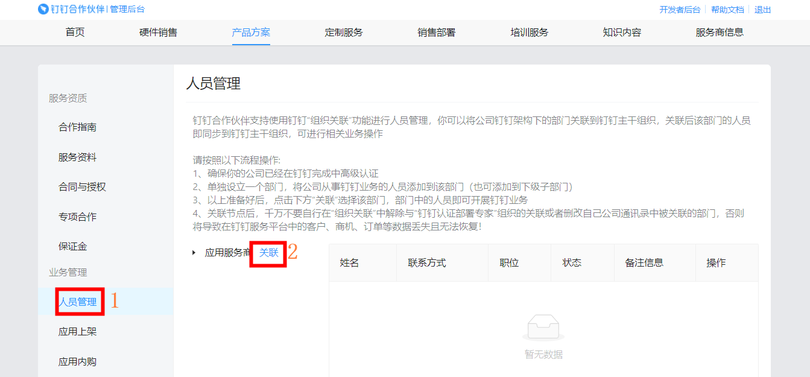Click the 关联 link
This screenshot has height=377, width=810.
pos(269,253)
